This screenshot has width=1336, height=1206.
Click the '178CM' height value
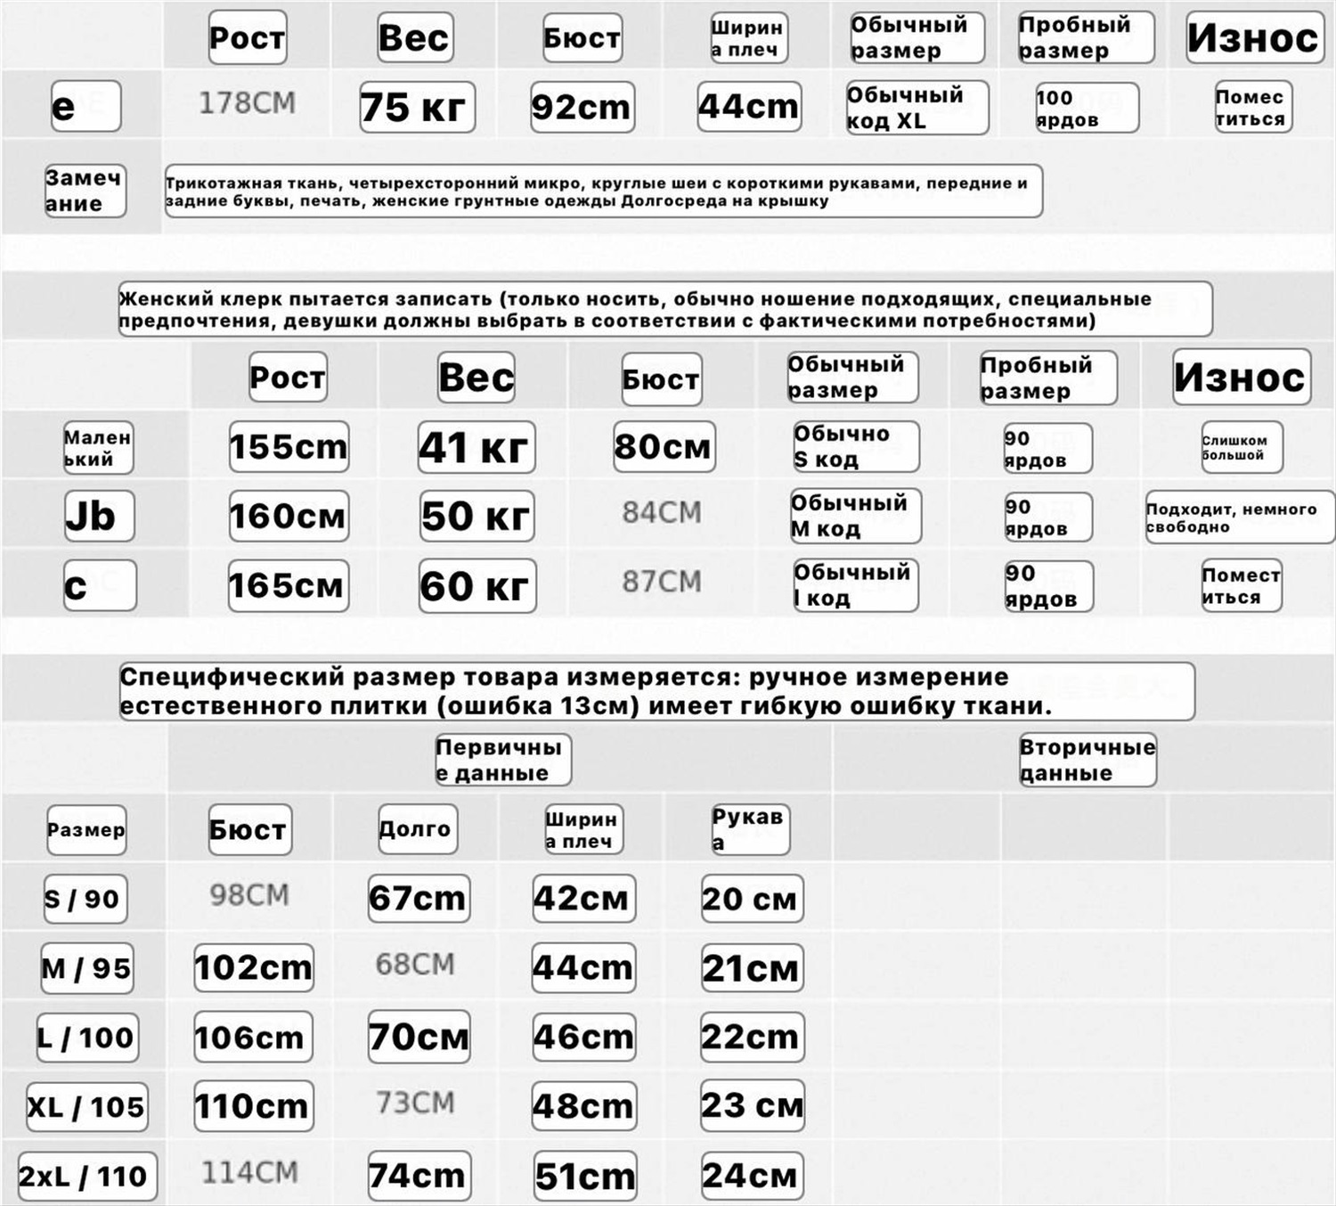click(x=247, y=103)
